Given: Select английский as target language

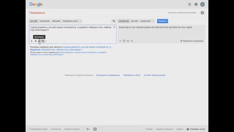Looking at the screenshot, I should click(124, 21).
